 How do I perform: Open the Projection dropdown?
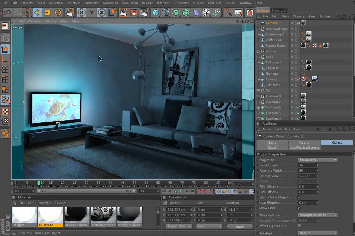(x=317, y=160)
